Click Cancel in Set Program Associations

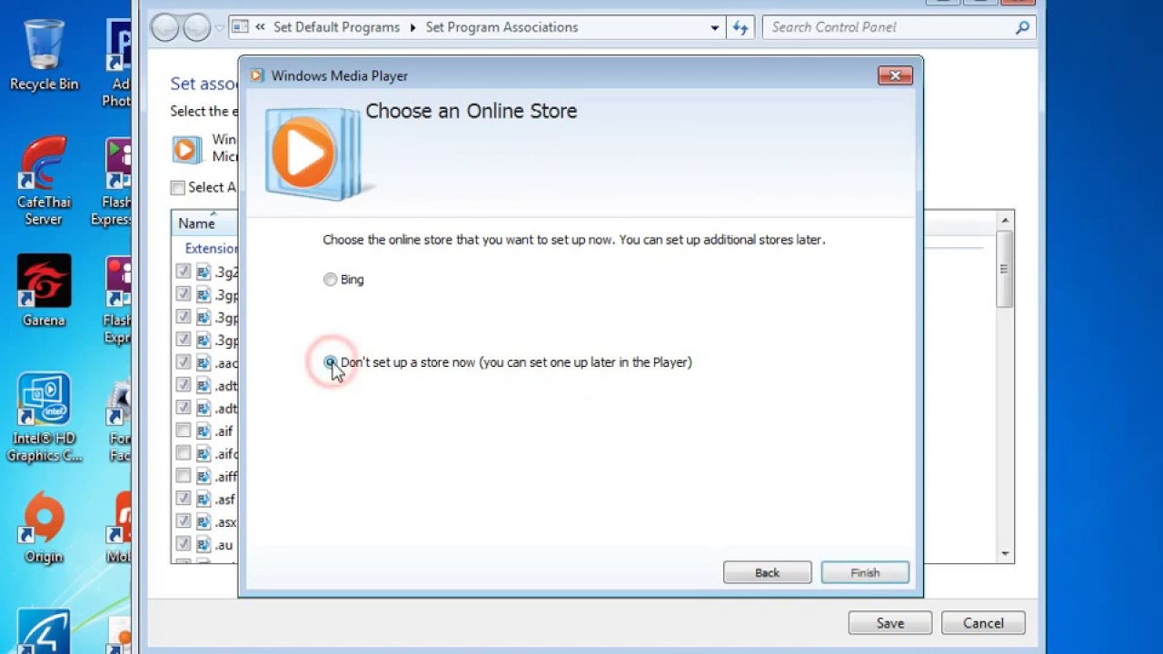click(983, 623)
